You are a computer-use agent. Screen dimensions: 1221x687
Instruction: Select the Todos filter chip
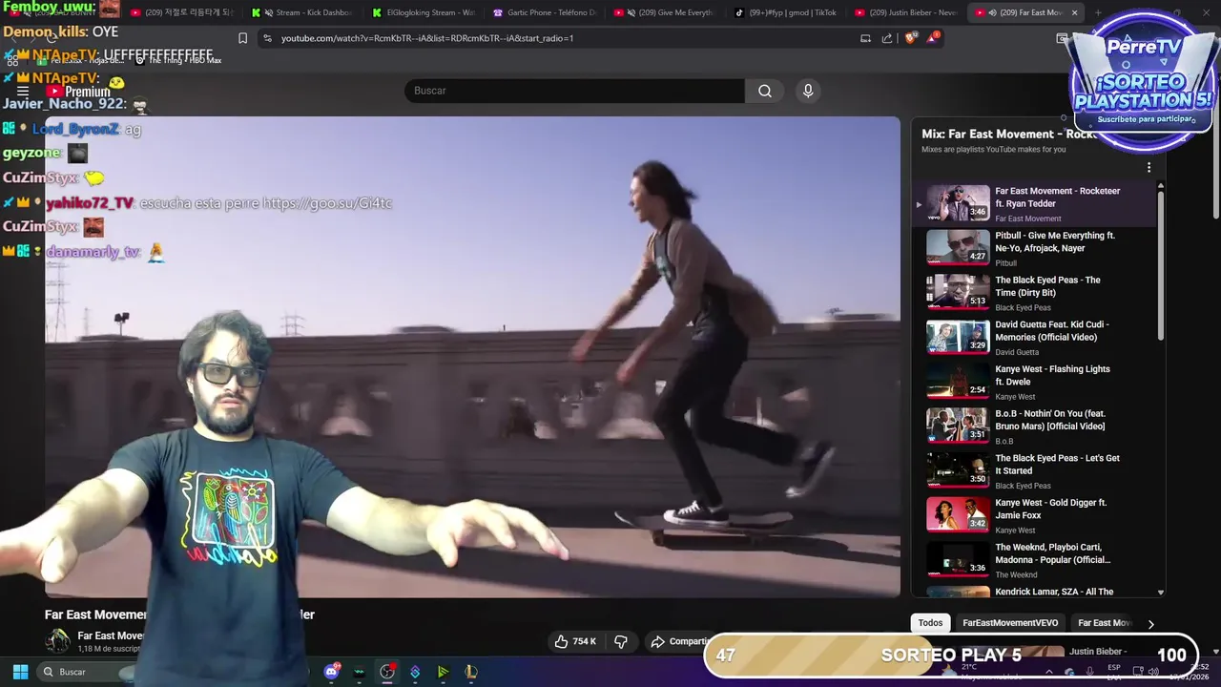pos(930,623)
